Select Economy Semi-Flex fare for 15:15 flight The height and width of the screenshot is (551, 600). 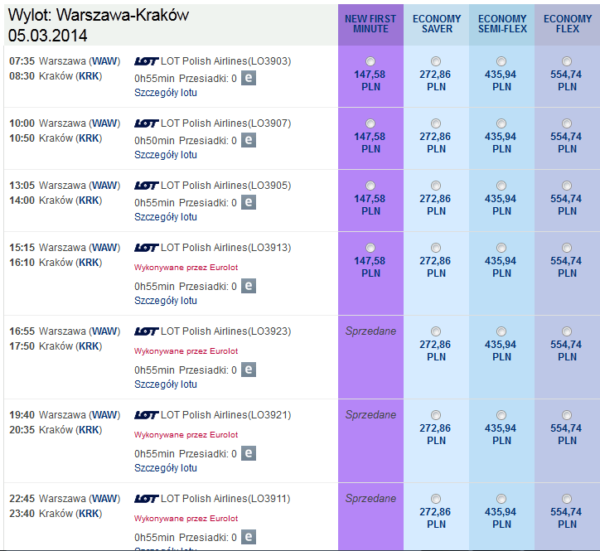tap(501, 248)
